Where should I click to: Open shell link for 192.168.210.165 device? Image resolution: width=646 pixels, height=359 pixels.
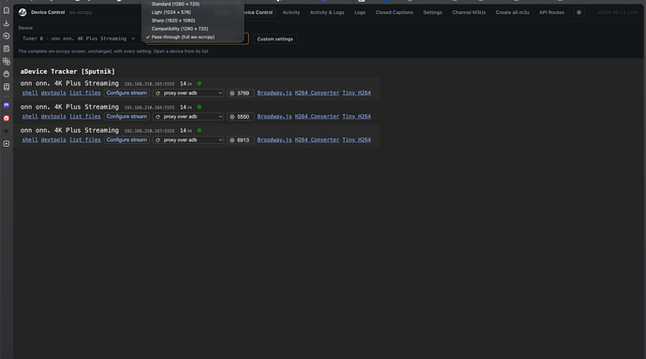click(x=30, y=93)
